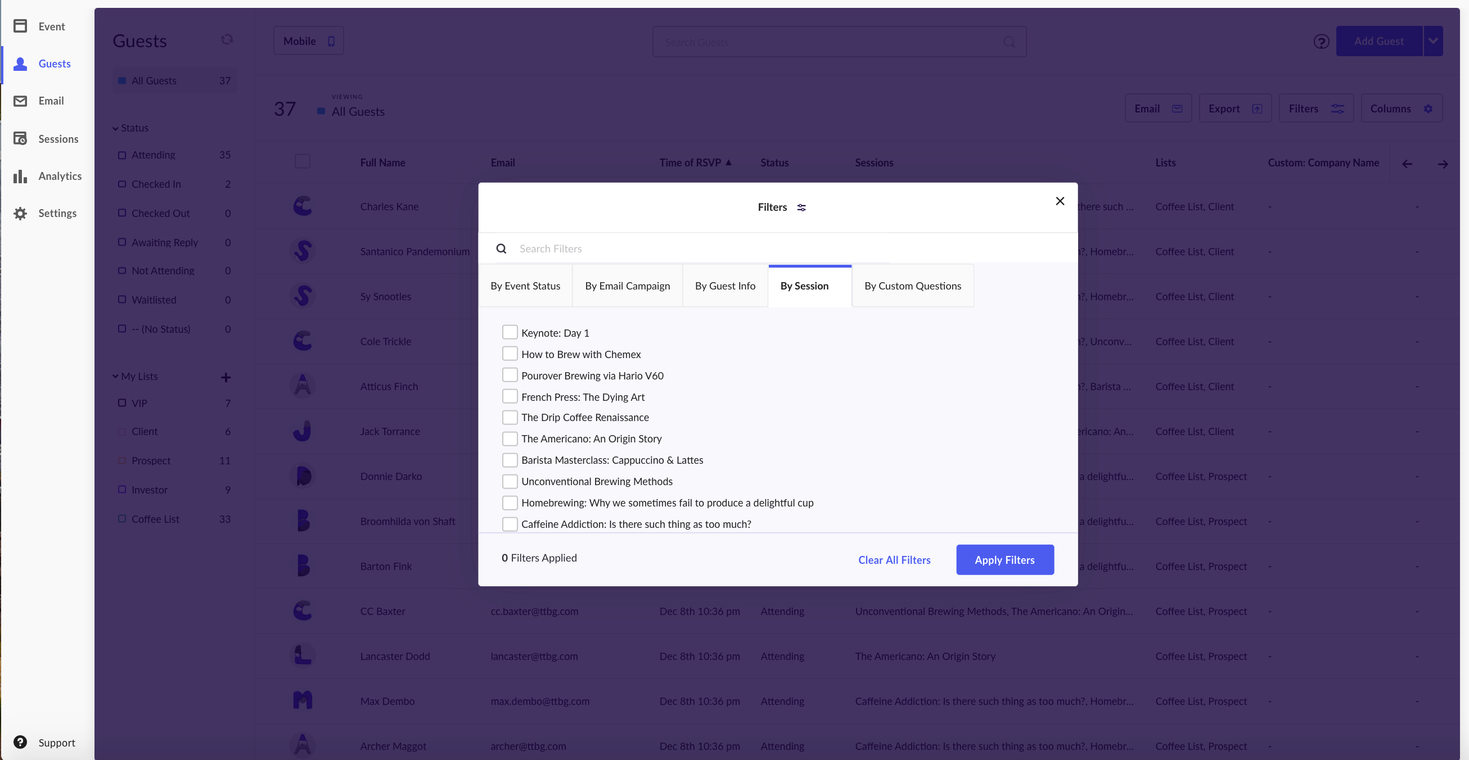Viewport: 1469px width, 760px height.
Task: Check Unconventional Brewing Methods
Action: (x=509, y=481)
